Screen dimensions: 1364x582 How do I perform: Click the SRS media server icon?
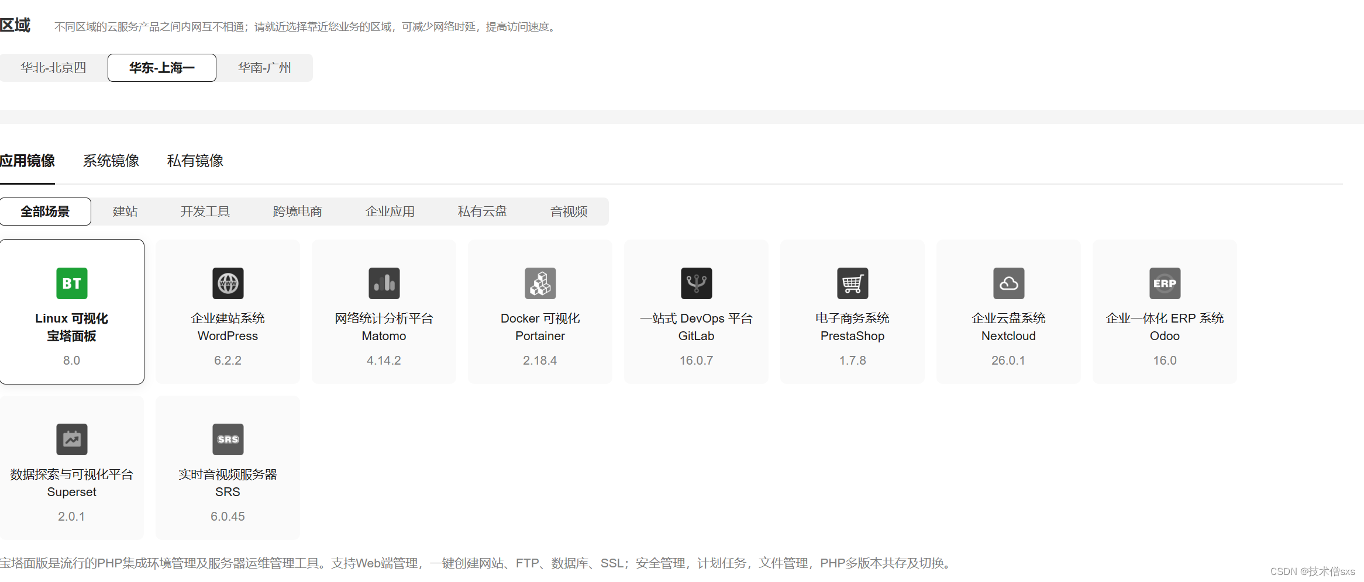tap(228, 439)
